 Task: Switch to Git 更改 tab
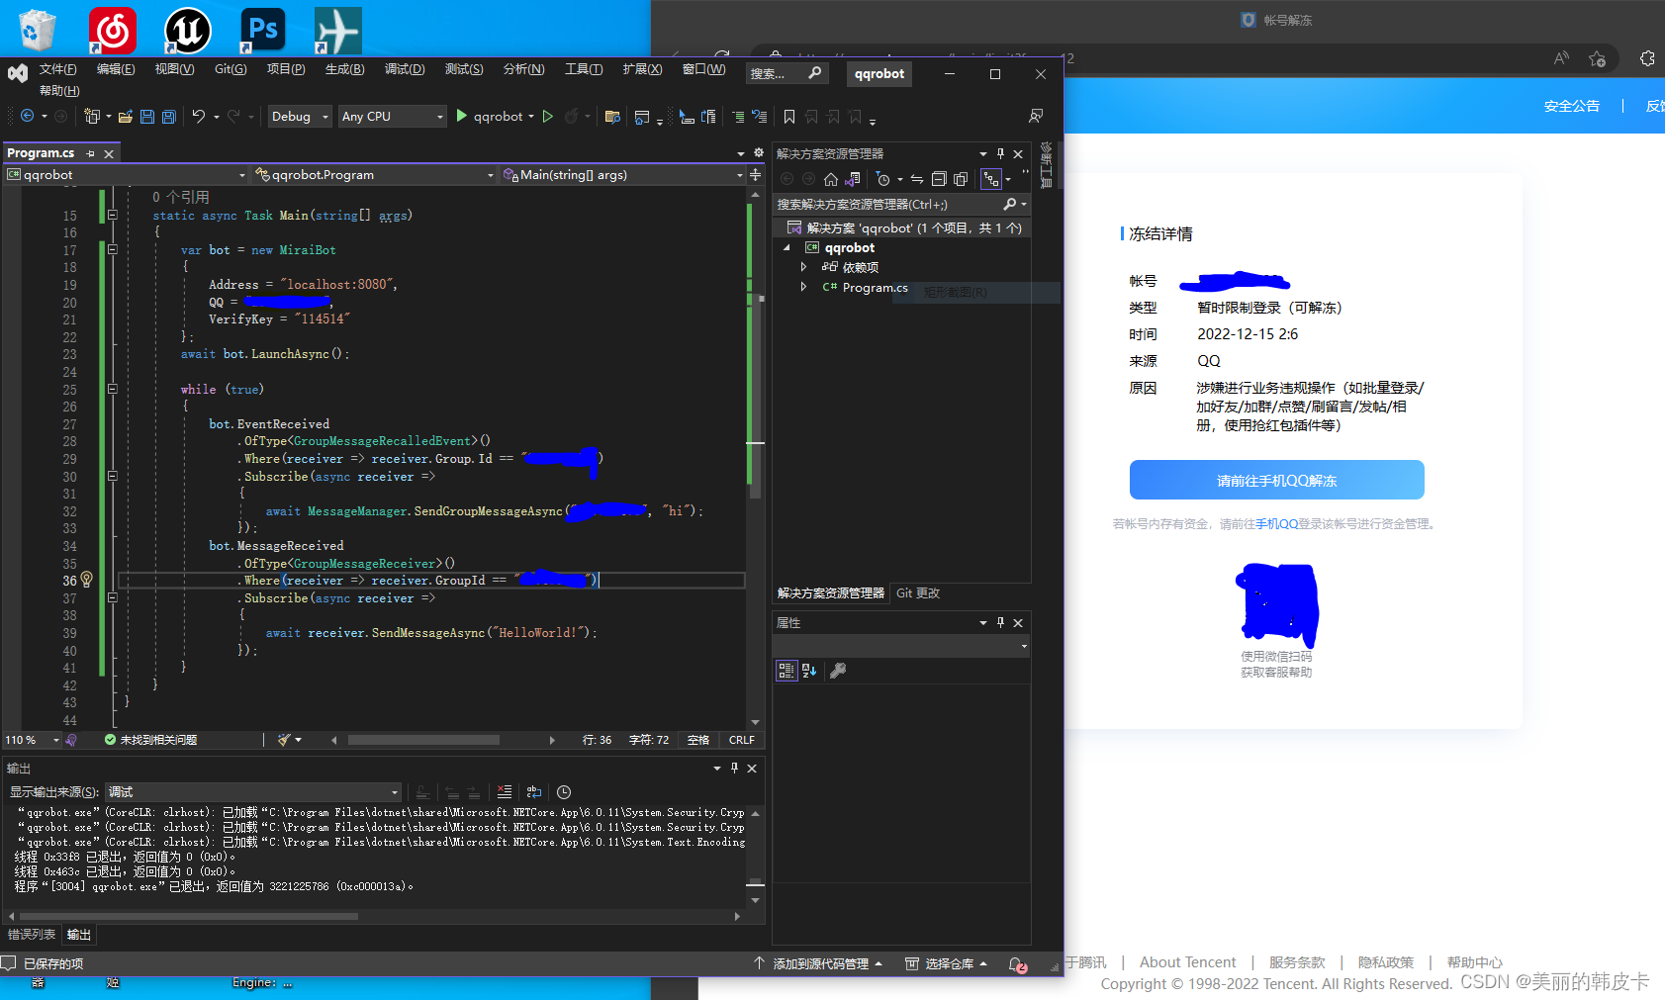(918, 593)
